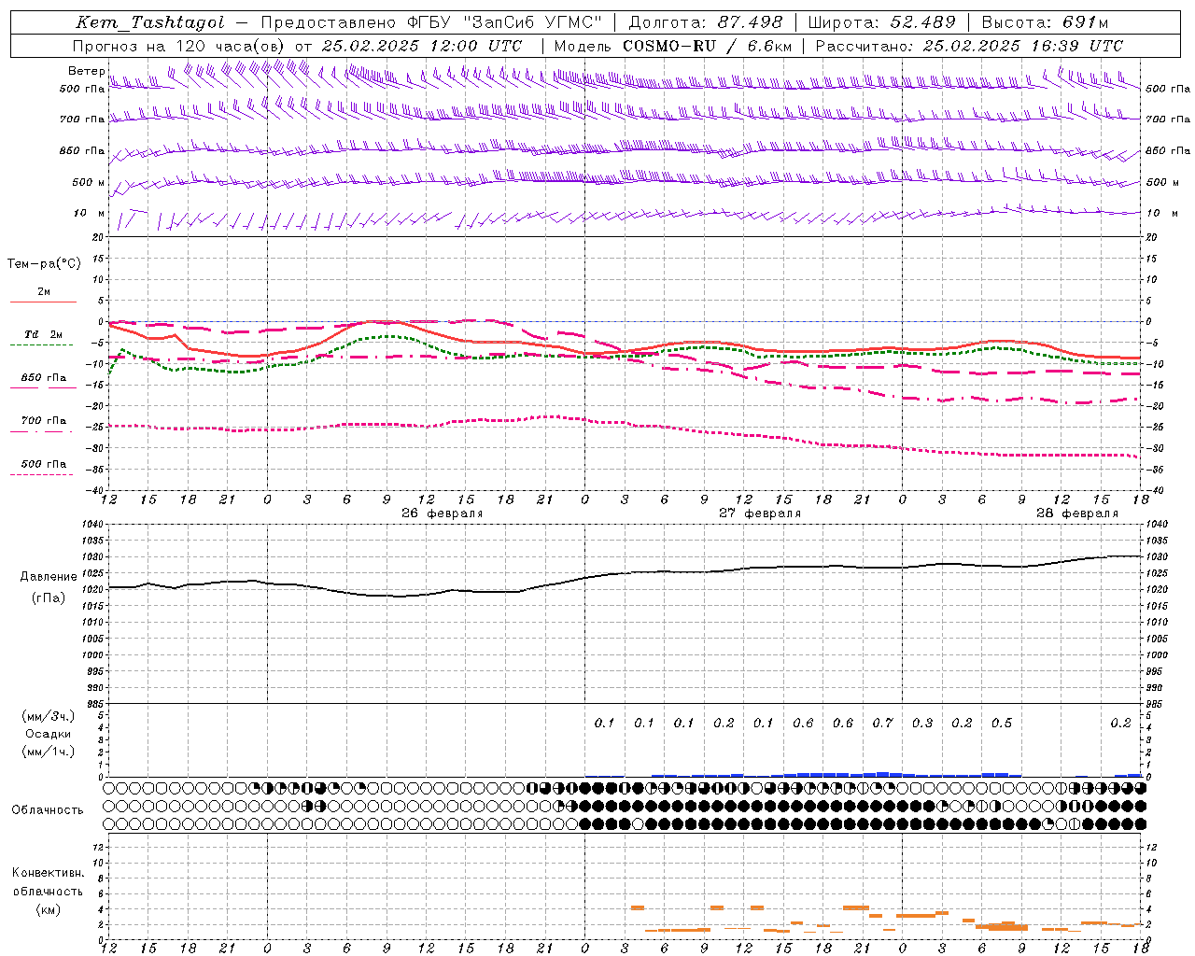Viewport: 1195px width, 956px height.
Task: Click the 'Тем-ра(°C)' panel label
Action: point(44,264)
